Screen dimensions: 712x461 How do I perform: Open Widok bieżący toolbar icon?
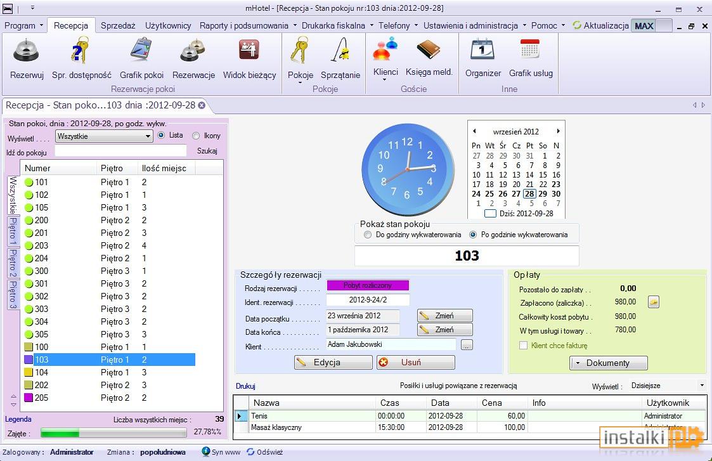(249, 50)
